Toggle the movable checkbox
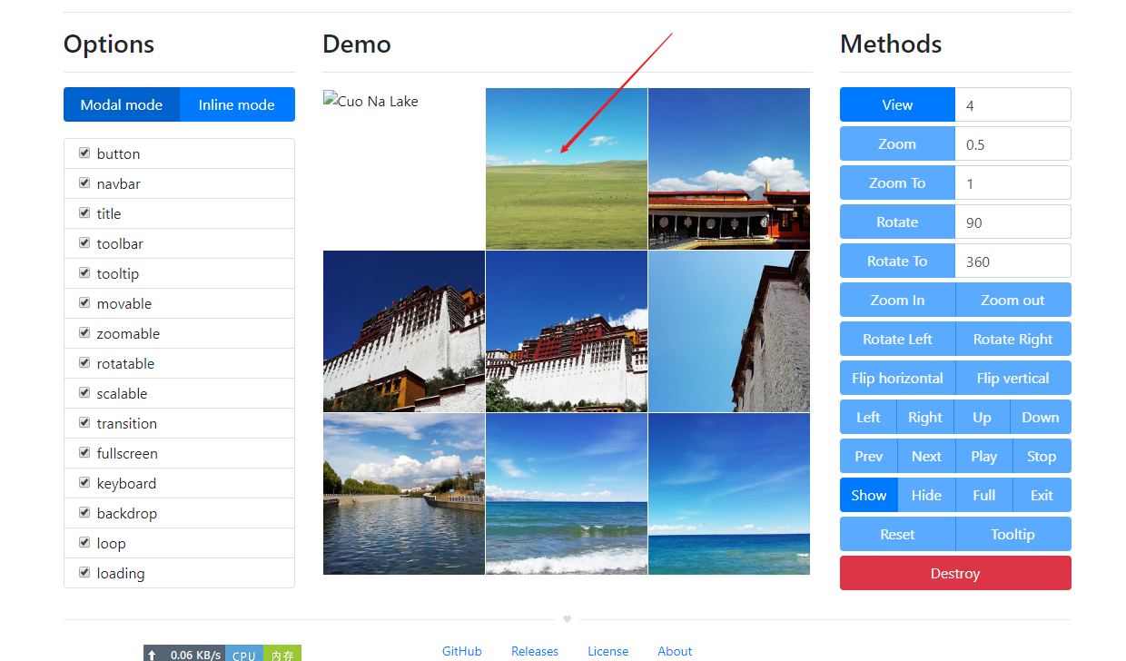 click(x=84, y=303)
